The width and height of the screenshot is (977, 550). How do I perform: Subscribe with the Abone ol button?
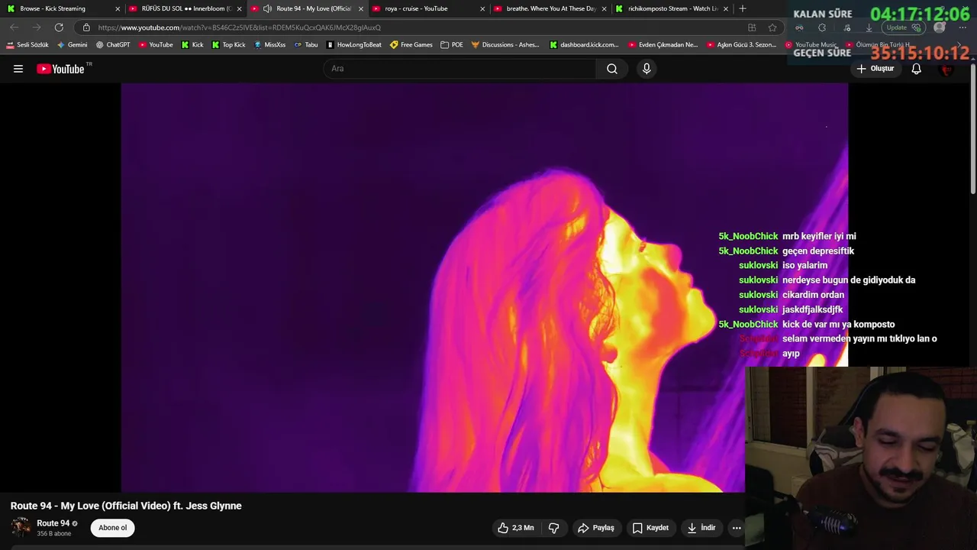pos(113,528)
